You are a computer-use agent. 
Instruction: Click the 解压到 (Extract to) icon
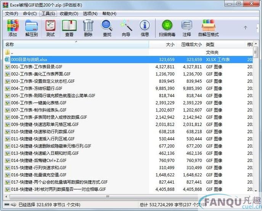click(x=31, y=26)
